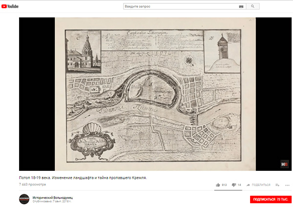
Task: Click the dislike count 14
Action: (239, 185)
